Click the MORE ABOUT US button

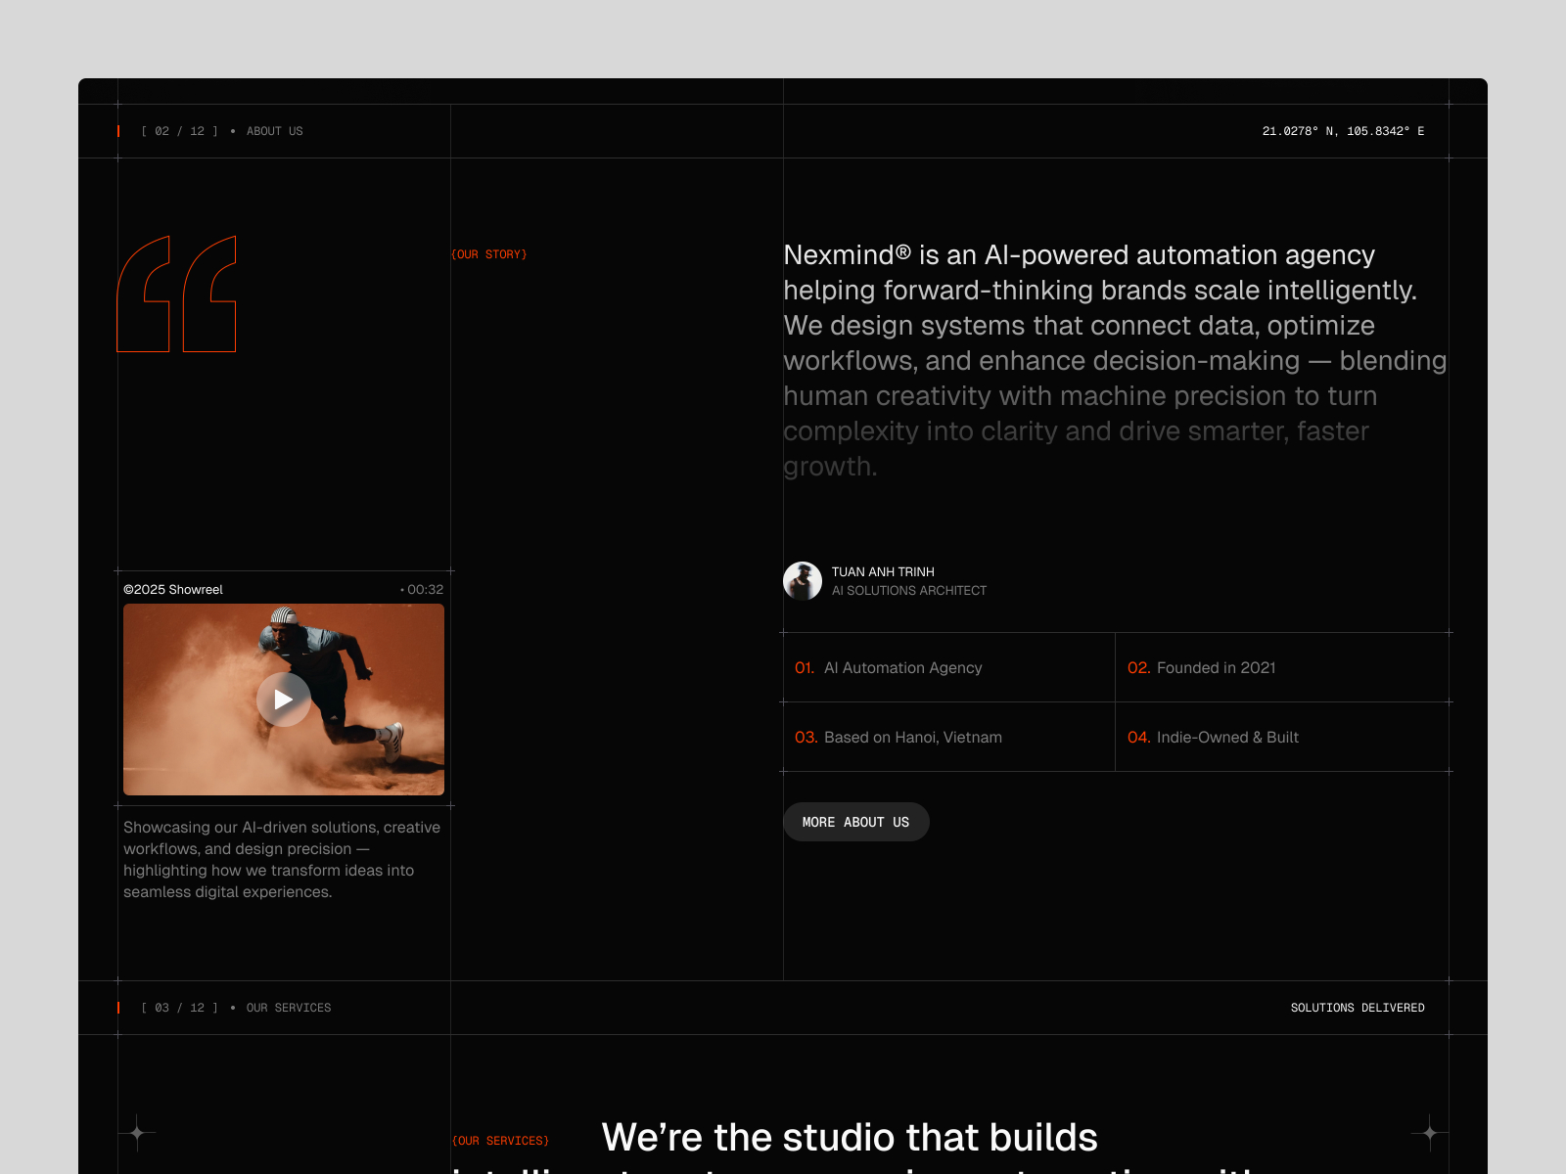(x=856, y=822)
